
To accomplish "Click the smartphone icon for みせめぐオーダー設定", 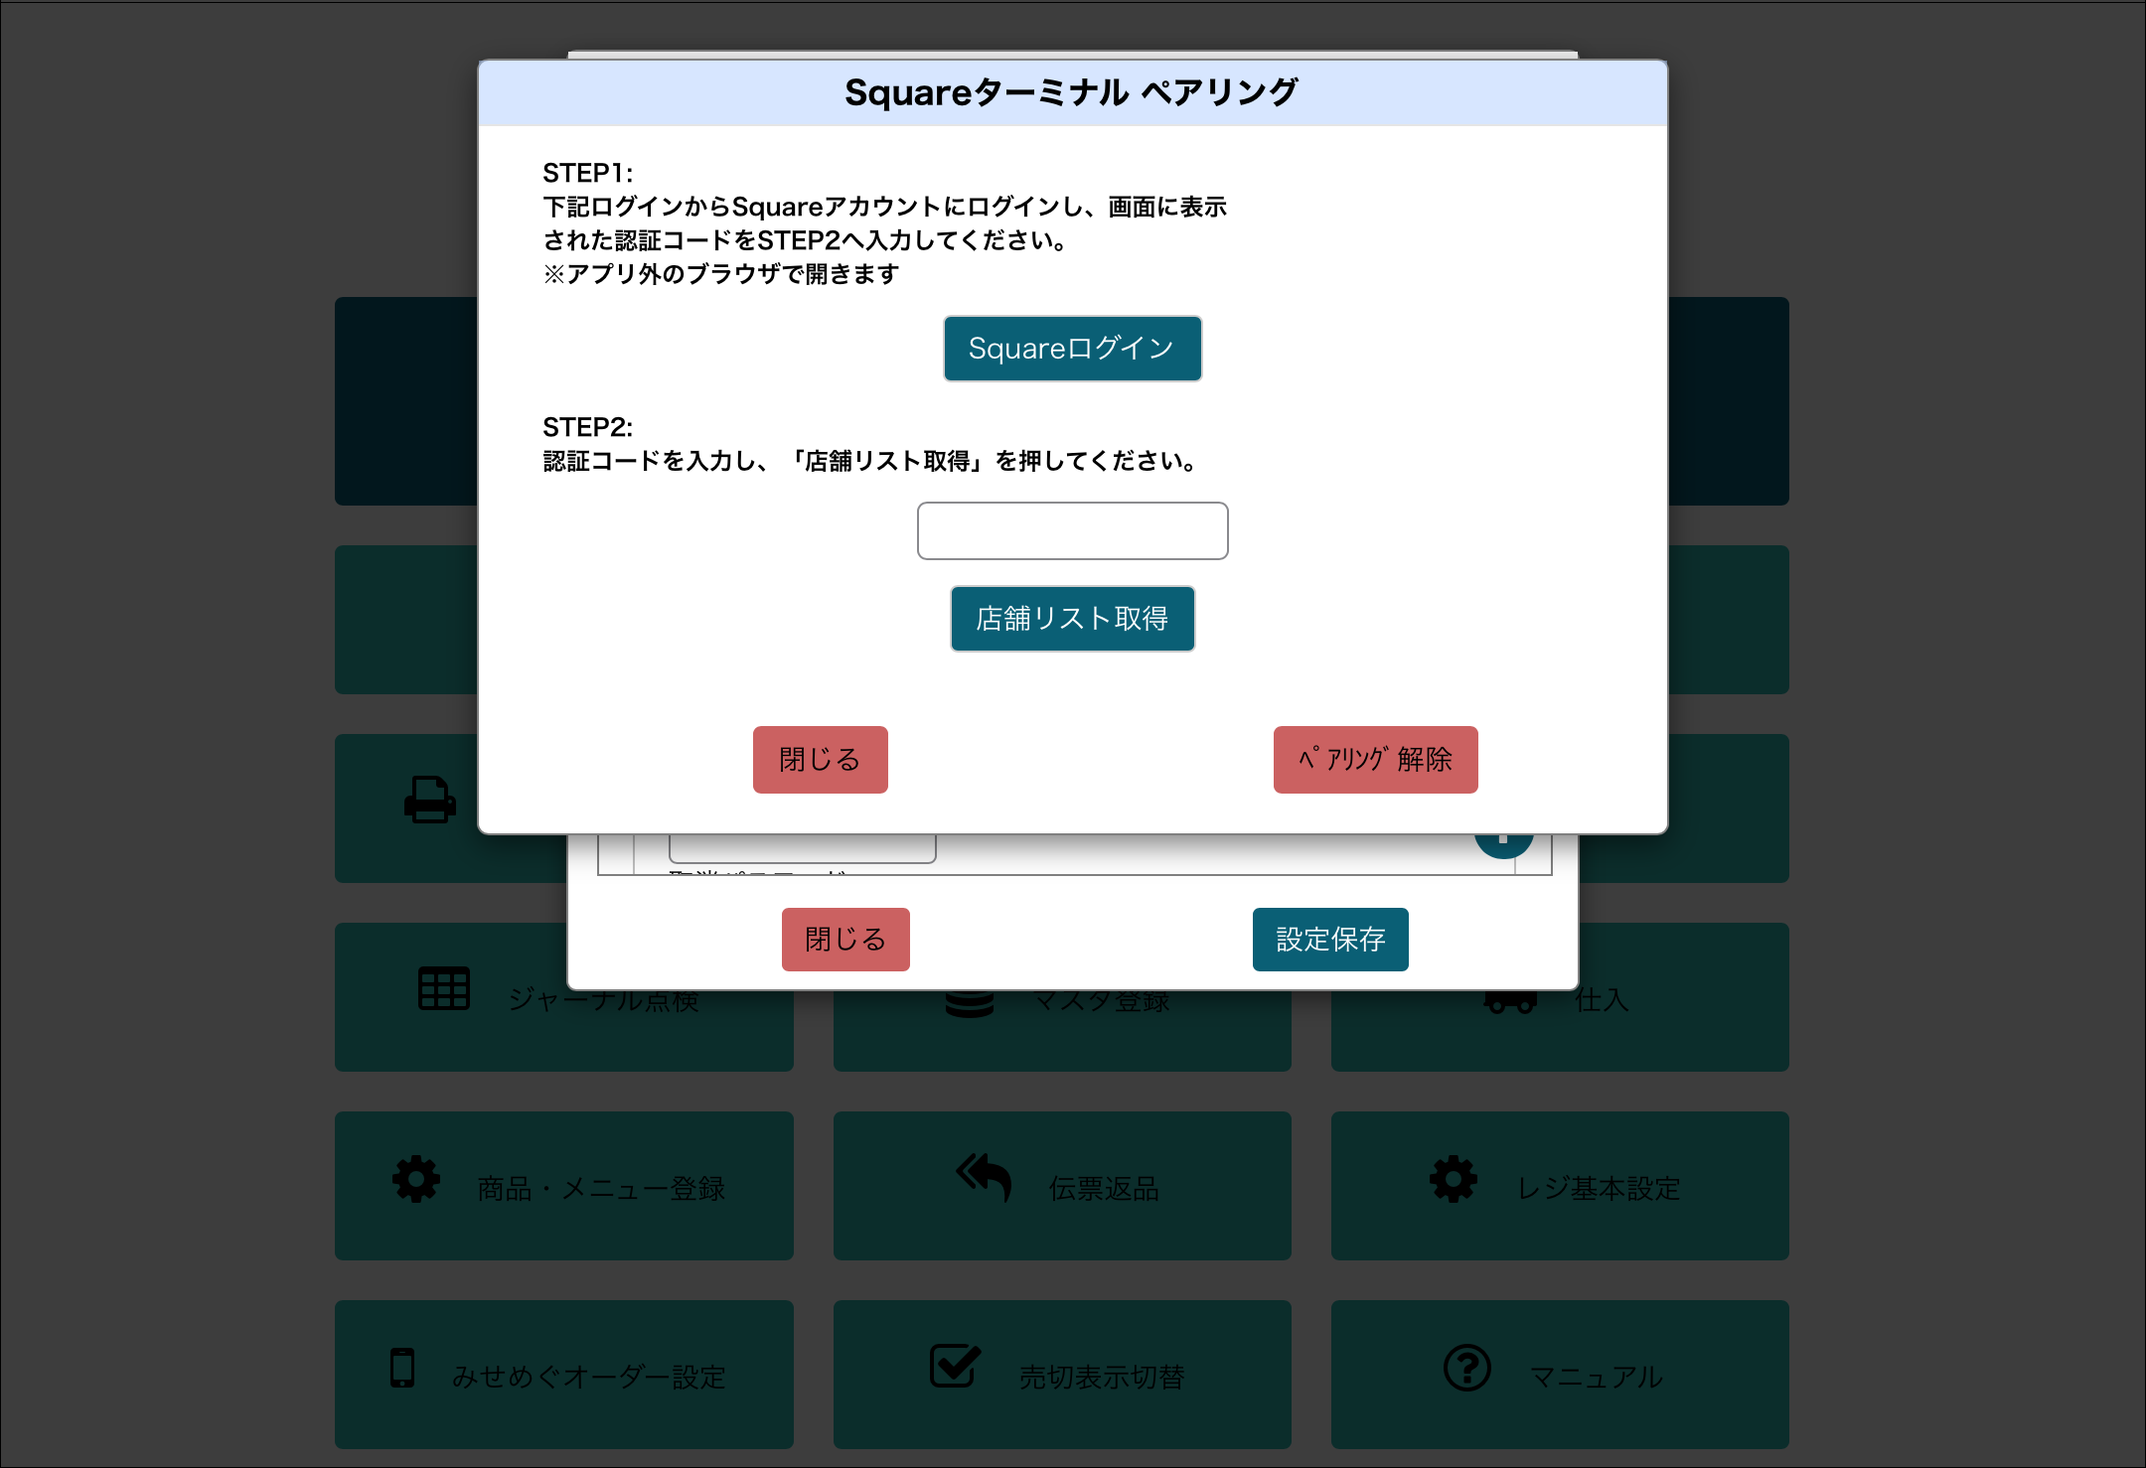I will click(402, 1368).
